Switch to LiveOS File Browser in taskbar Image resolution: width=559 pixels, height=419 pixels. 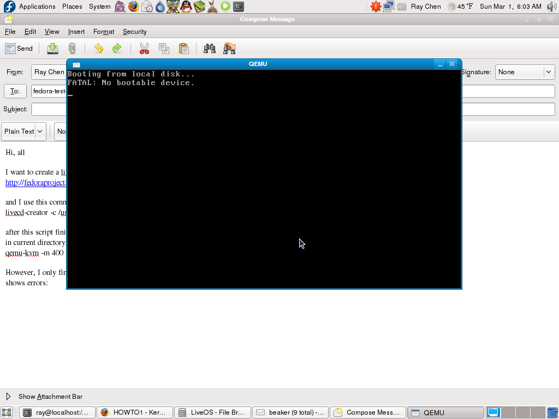point(212,412)
